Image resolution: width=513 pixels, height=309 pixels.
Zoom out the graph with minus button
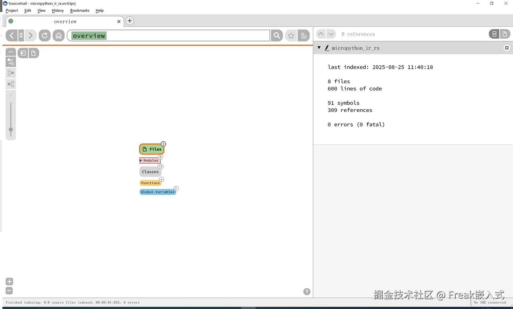pyautogui.click(x=9, y=291)
